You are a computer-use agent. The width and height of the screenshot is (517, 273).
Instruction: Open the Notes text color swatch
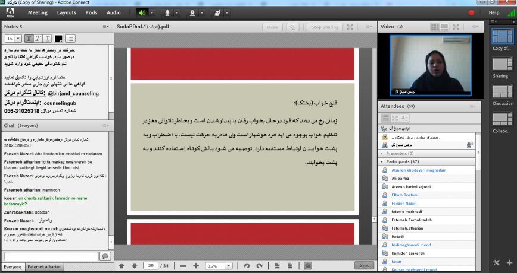coord(60,39)
